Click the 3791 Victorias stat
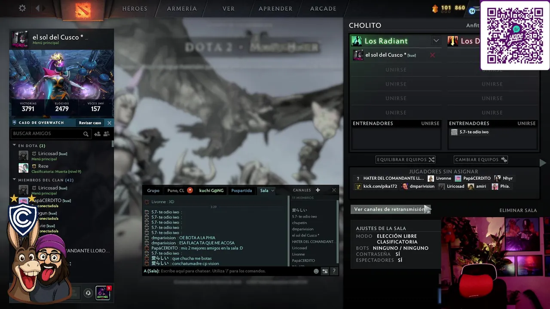Viewport: 550px width, 309px height. tap(28, 107)
